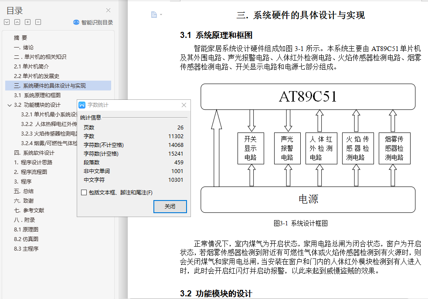Select 二．单片机的相关知识 outline entry
This screenshot has height=299, width=428.
point(40,57)
